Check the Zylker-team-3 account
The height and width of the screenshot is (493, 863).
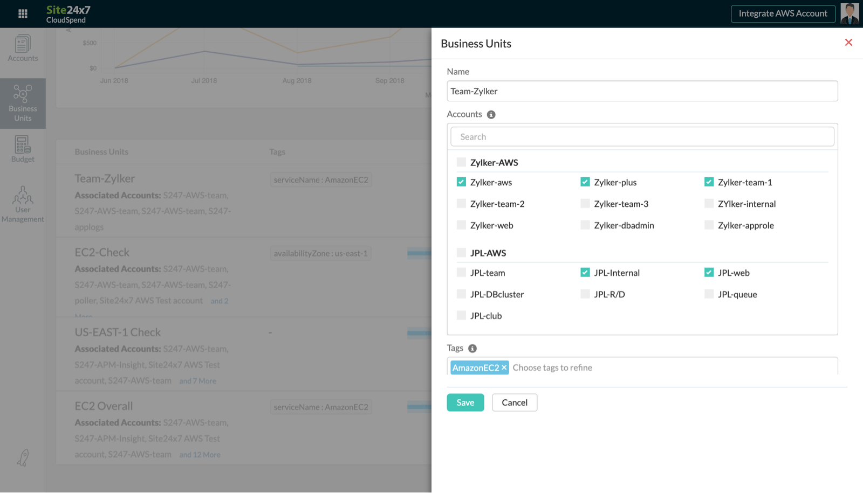pos(585,204)
